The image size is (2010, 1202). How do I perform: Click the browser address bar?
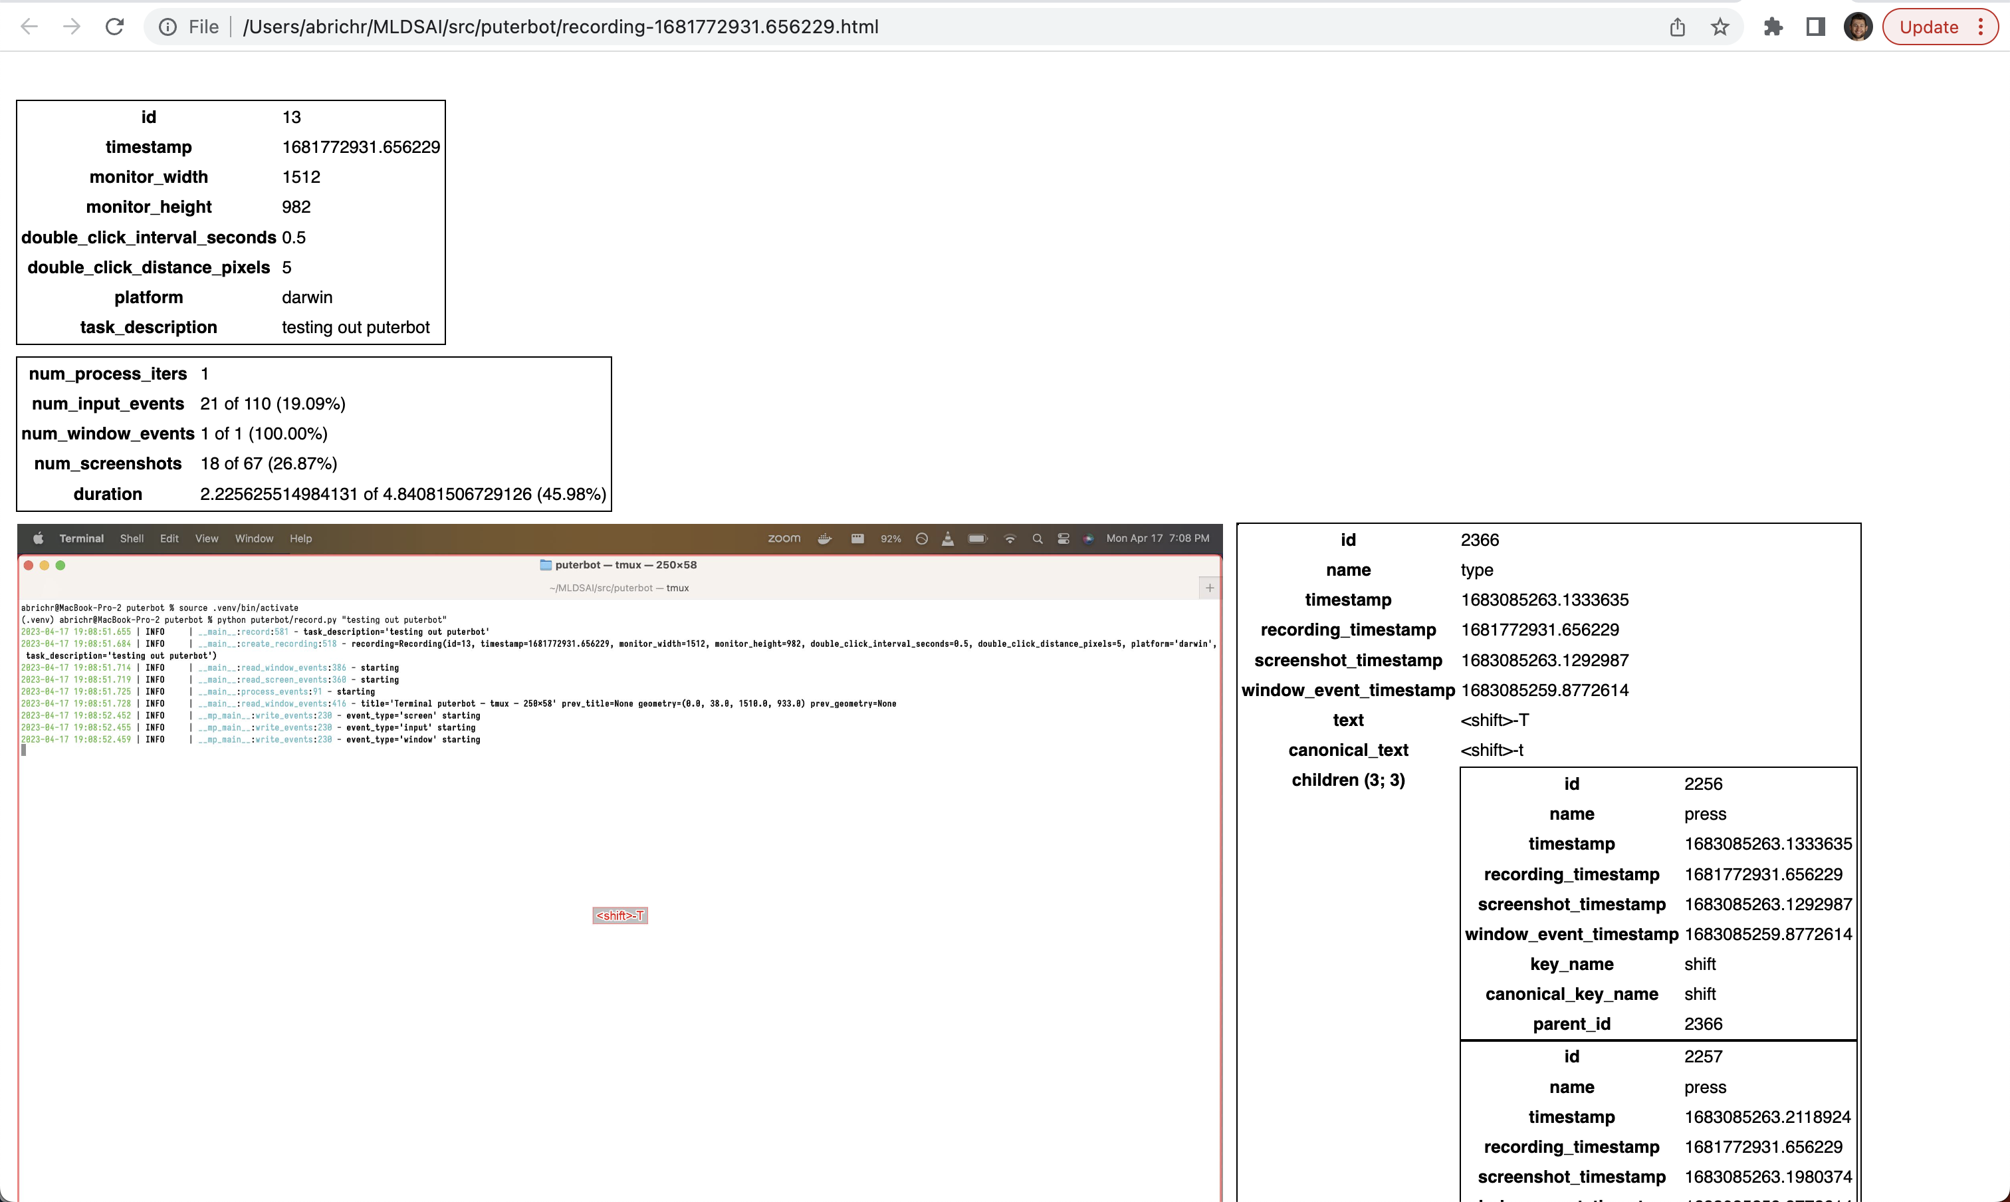(567, 26)
